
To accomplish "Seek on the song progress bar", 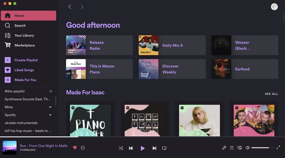I will (x=143, y=137).
